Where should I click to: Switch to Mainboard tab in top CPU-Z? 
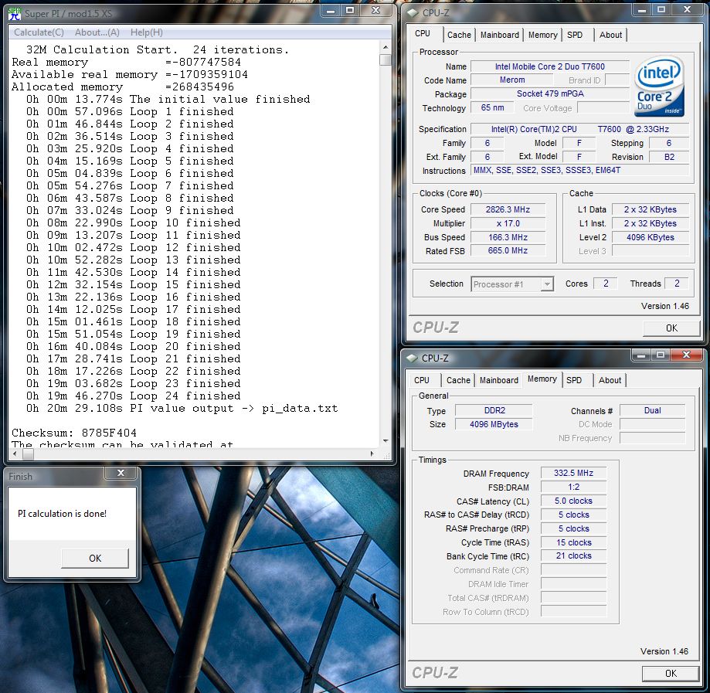(x=499, y=35)
